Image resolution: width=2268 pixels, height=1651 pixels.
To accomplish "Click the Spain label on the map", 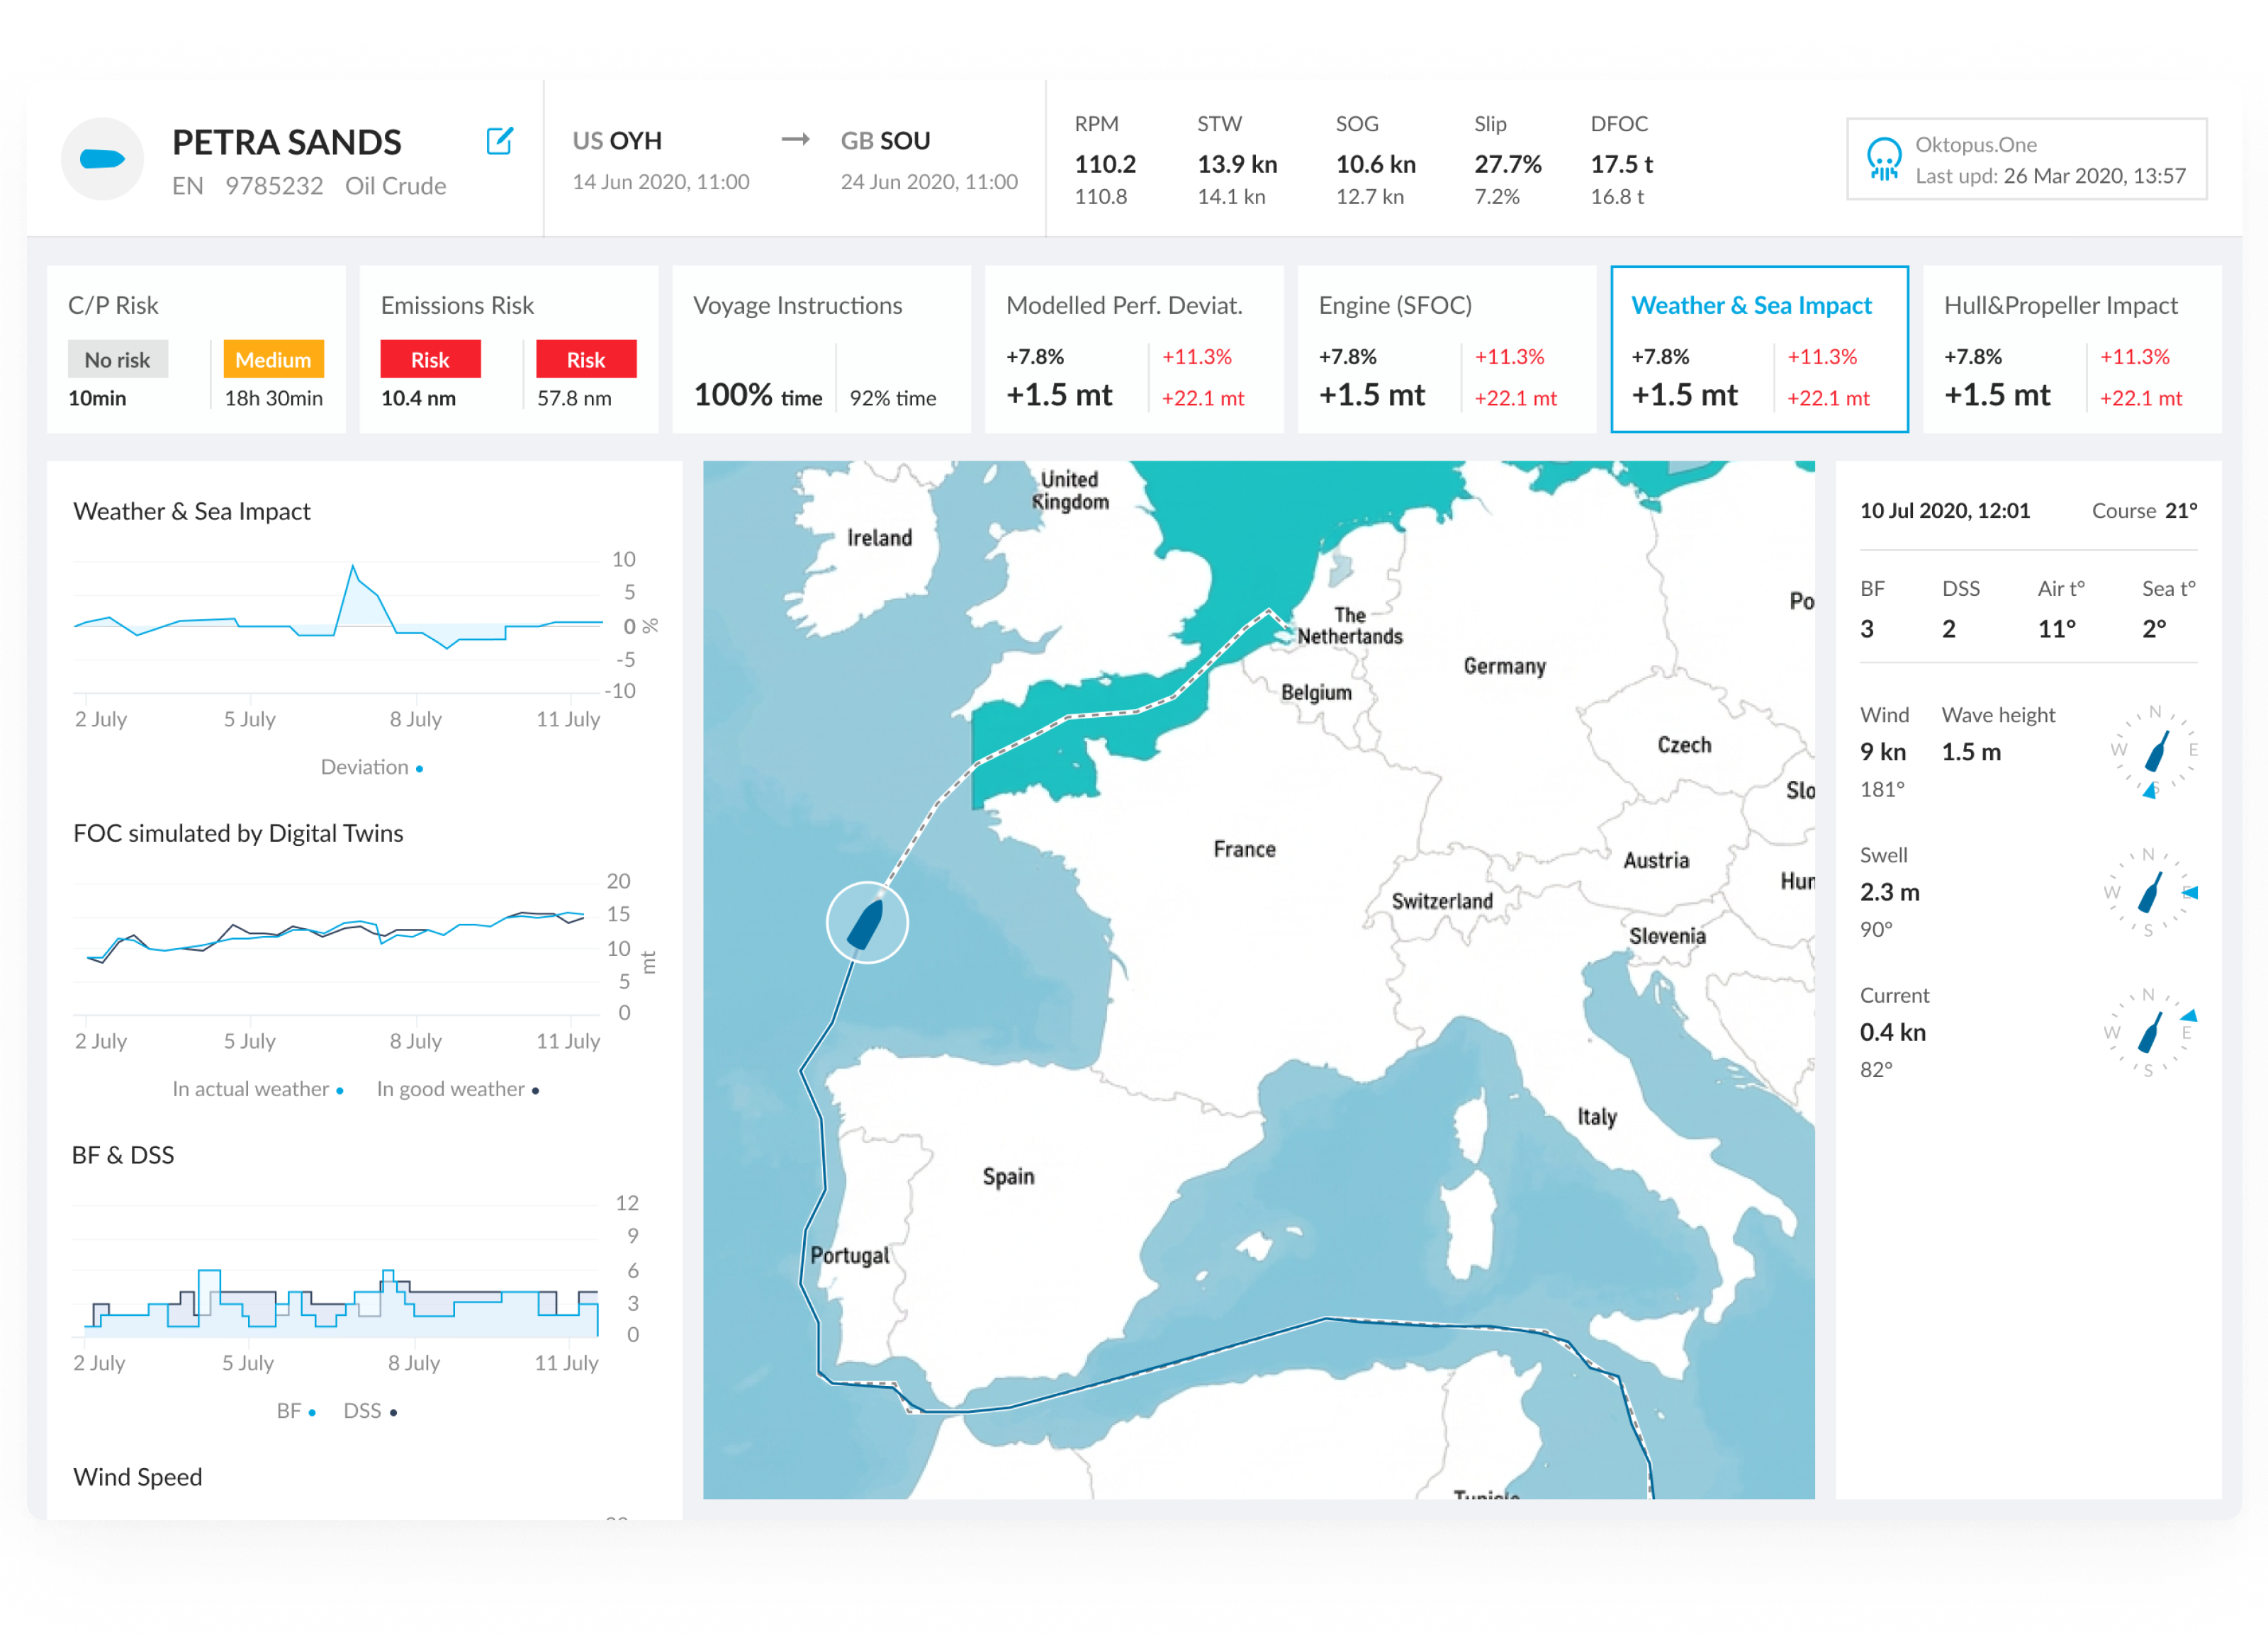I will tap(1008, 1176).
